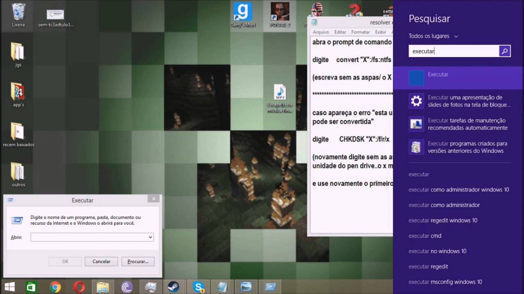Choose executar msconfig windows 10 suggestion
Image resolution: width=524 pixels, height=294 pixels.
445,282
